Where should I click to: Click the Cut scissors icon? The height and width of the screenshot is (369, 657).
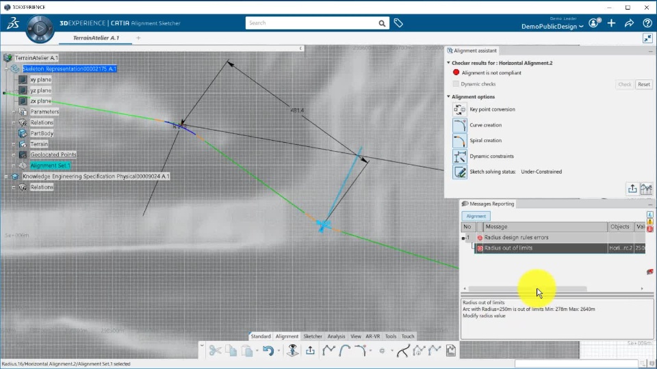[216, 351]
